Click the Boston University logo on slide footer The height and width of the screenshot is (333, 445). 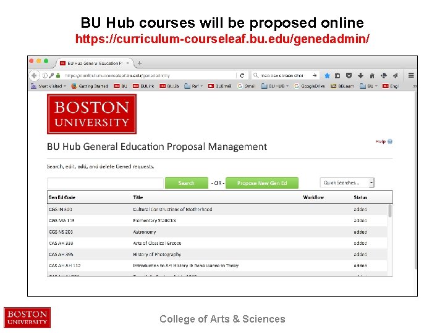(27, 318)
